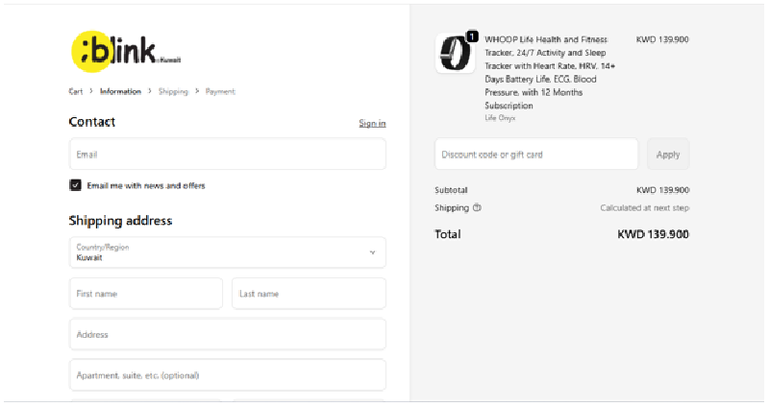This screenshot has height=407, width=769.
Task: Click the quantity badge on product image
Action: (472, 36)
